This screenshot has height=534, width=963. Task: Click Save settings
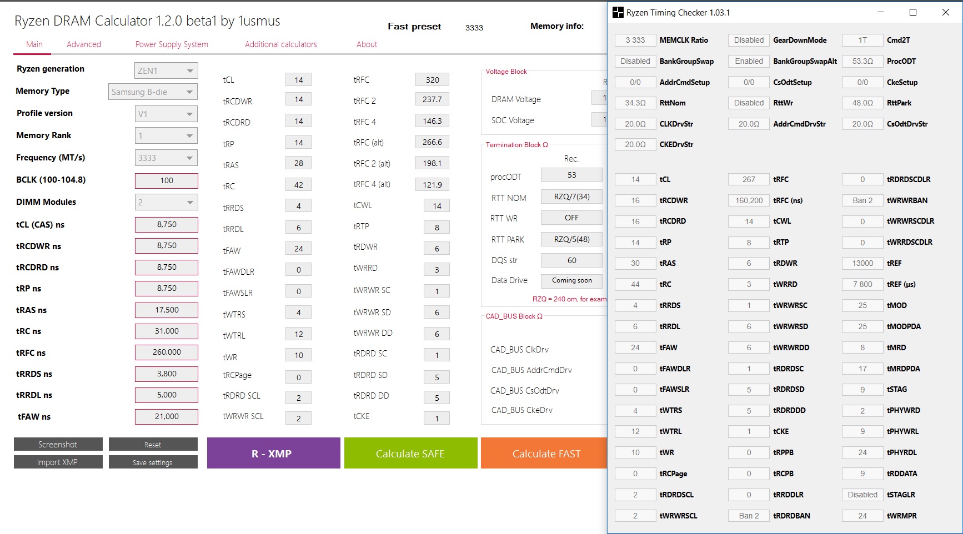coord(153,462)
